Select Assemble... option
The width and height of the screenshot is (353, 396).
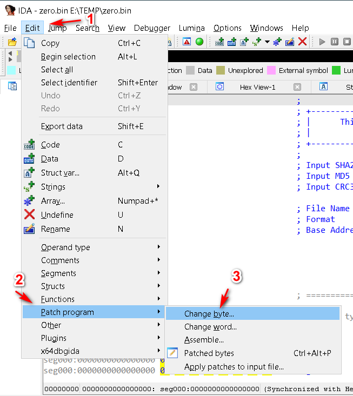(252, 340)
